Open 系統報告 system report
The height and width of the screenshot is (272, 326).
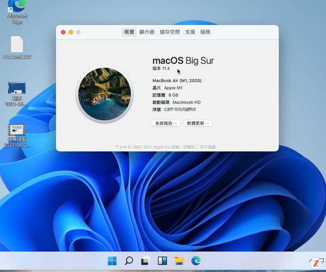point(166,123)
